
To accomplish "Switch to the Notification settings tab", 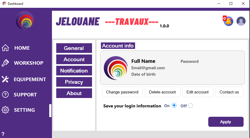I will point(74,71).
